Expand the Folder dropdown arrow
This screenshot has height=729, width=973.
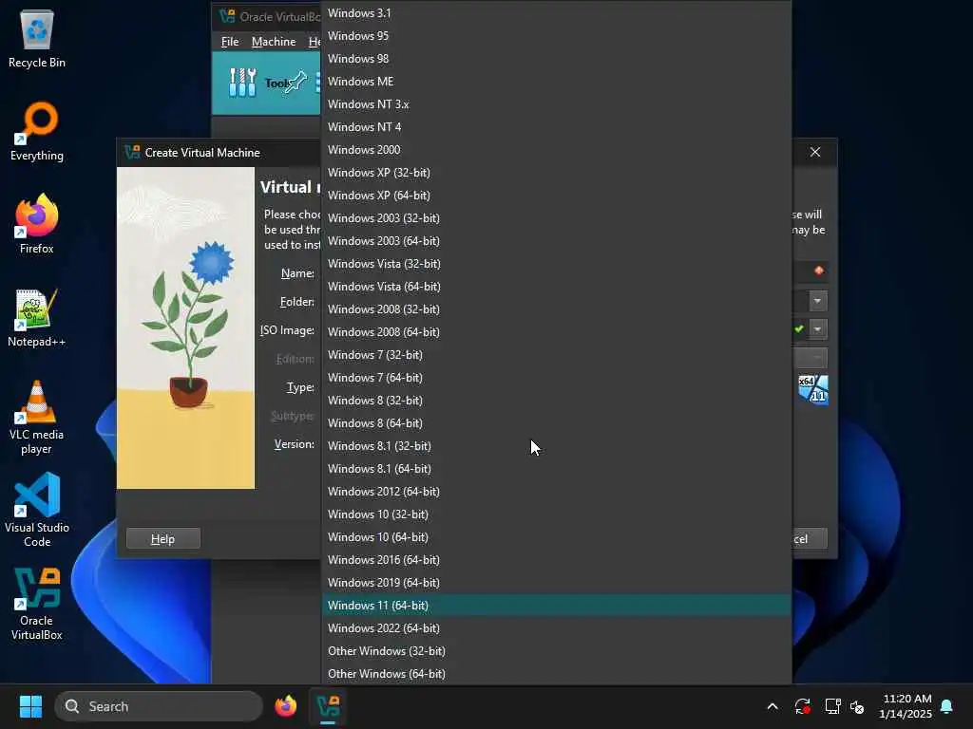[818, 301]
